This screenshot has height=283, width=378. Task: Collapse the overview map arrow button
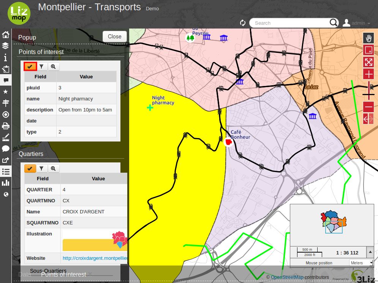coord(370,252)
